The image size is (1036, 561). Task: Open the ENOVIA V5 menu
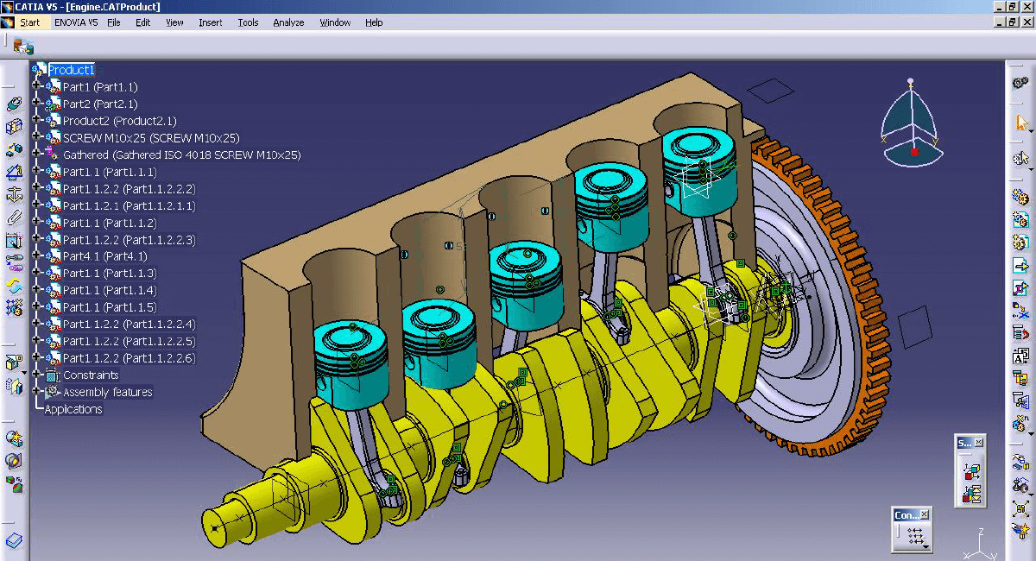74,22
